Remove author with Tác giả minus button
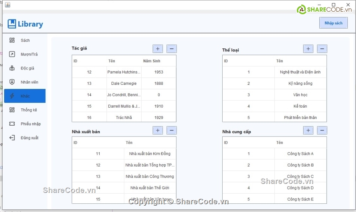Screen dimensions: 356x212 [x=172, y=49]
